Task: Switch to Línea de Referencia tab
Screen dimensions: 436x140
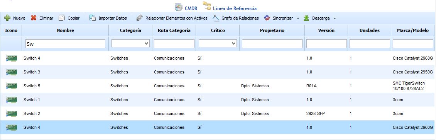Action: point(230,7)
